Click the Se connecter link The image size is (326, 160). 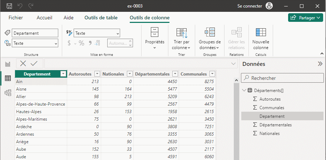point(250,6)
